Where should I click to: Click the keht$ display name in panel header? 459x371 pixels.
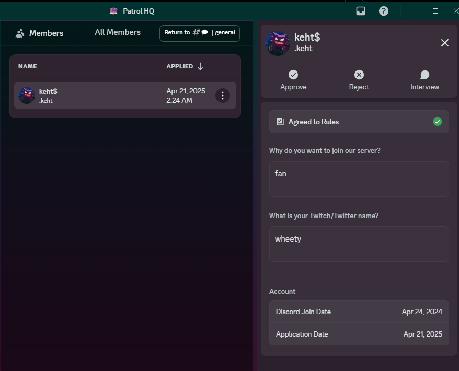click(x=307, y=37)
